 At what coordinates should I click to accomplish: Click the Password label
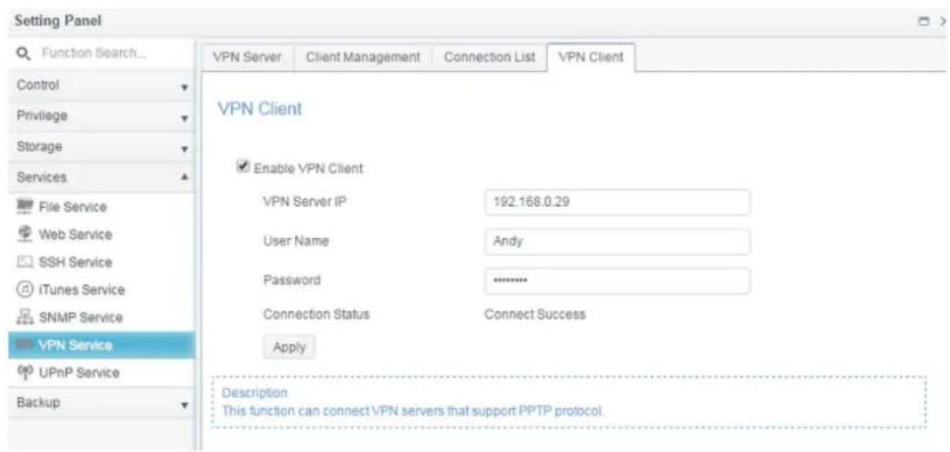292,280
